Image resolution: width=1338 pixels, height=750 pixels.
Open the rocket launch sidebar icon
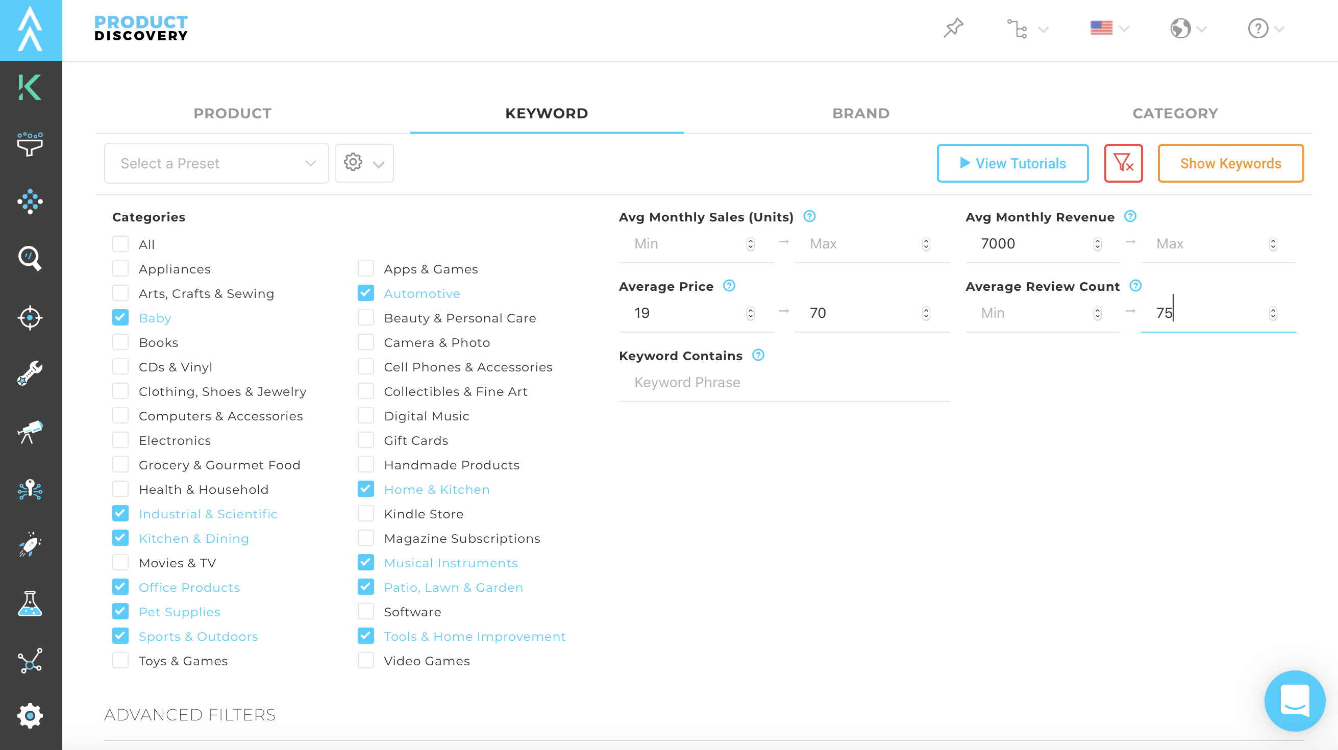(x=30, y=545)
